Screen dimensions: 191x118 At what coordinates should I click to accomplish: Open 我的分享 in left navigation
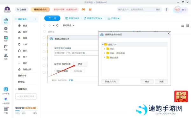point(22,76)
